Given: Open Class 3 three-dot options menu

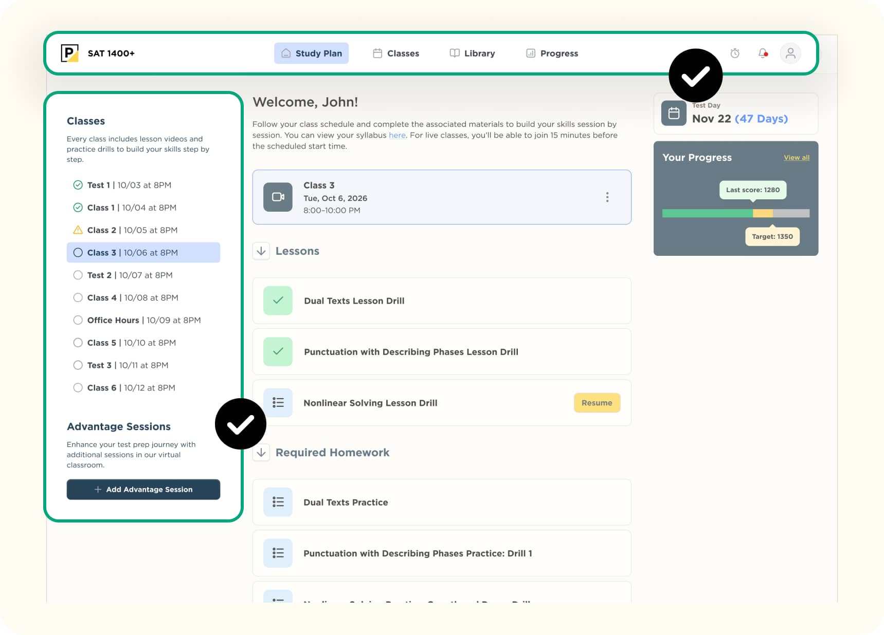Looking at the screenshot, I should click(607, 197).
